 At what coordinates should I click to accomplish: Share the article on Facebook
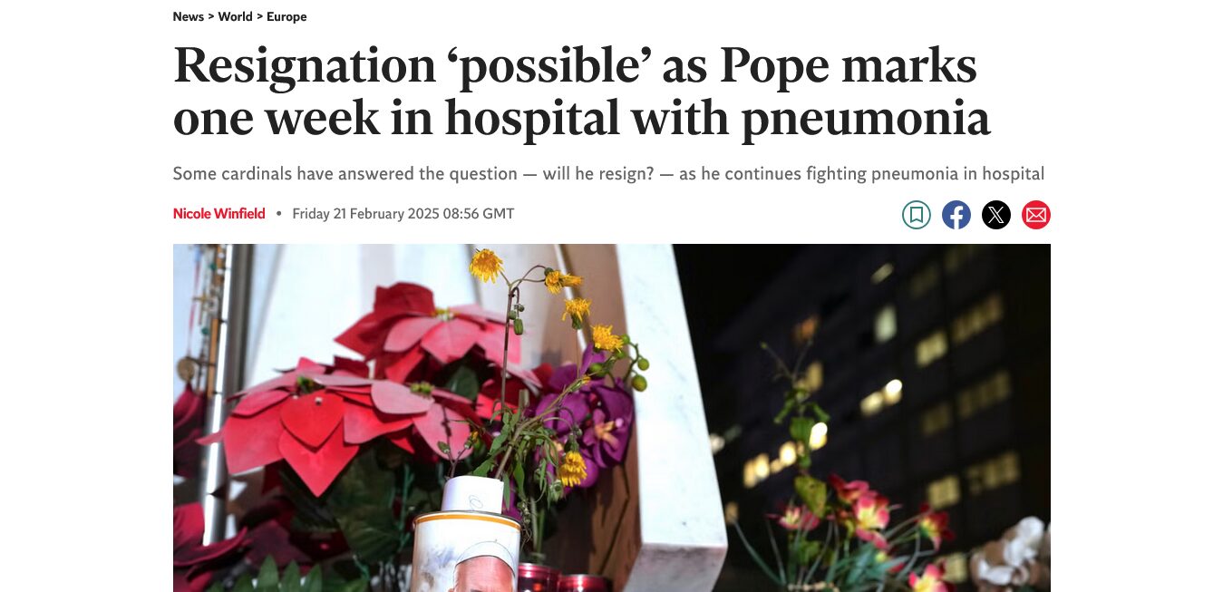click(x=956, y=215)
